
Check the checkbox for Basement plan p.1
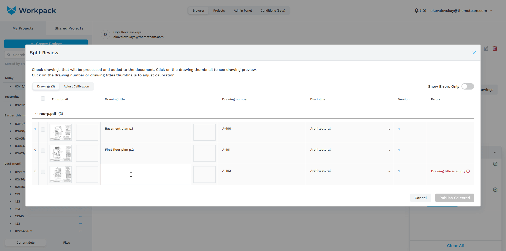coord(43,129)
